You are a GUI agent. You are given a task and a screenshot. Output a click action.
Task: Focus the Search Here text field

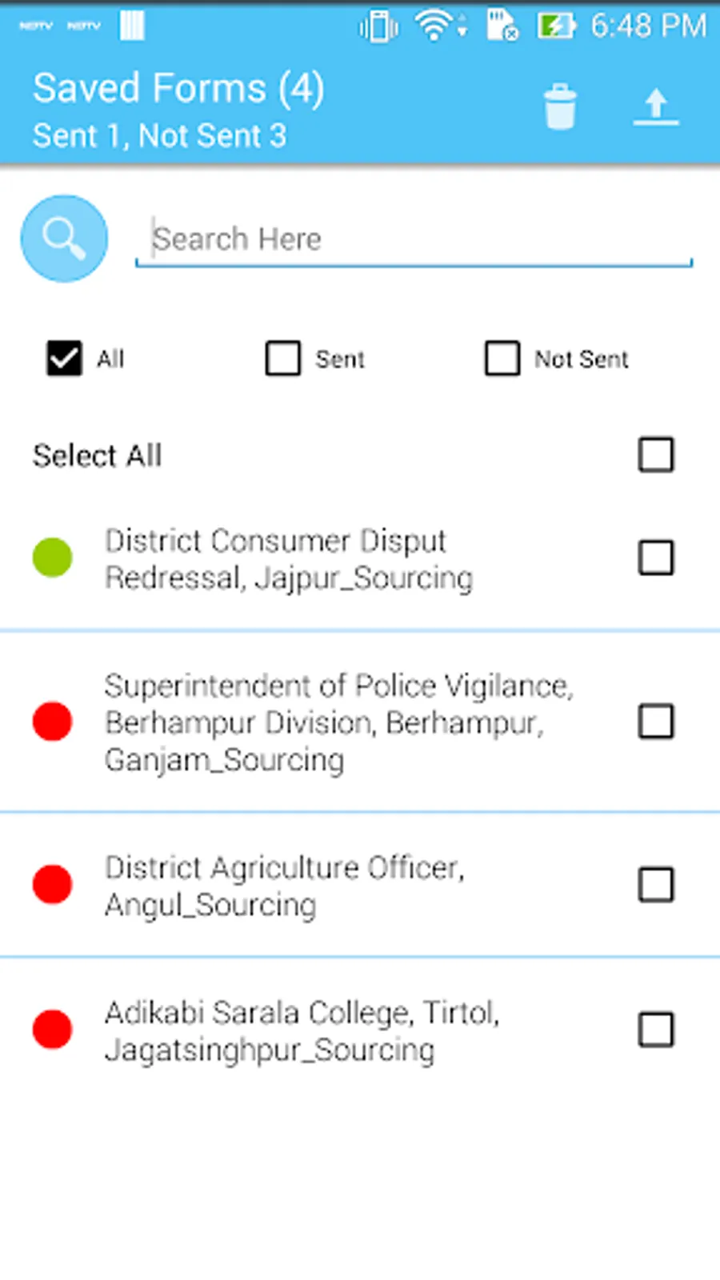[x=413, y=239]
